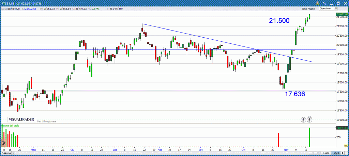
Task: Click the plus zoom-in button
Action: point(342,153)
